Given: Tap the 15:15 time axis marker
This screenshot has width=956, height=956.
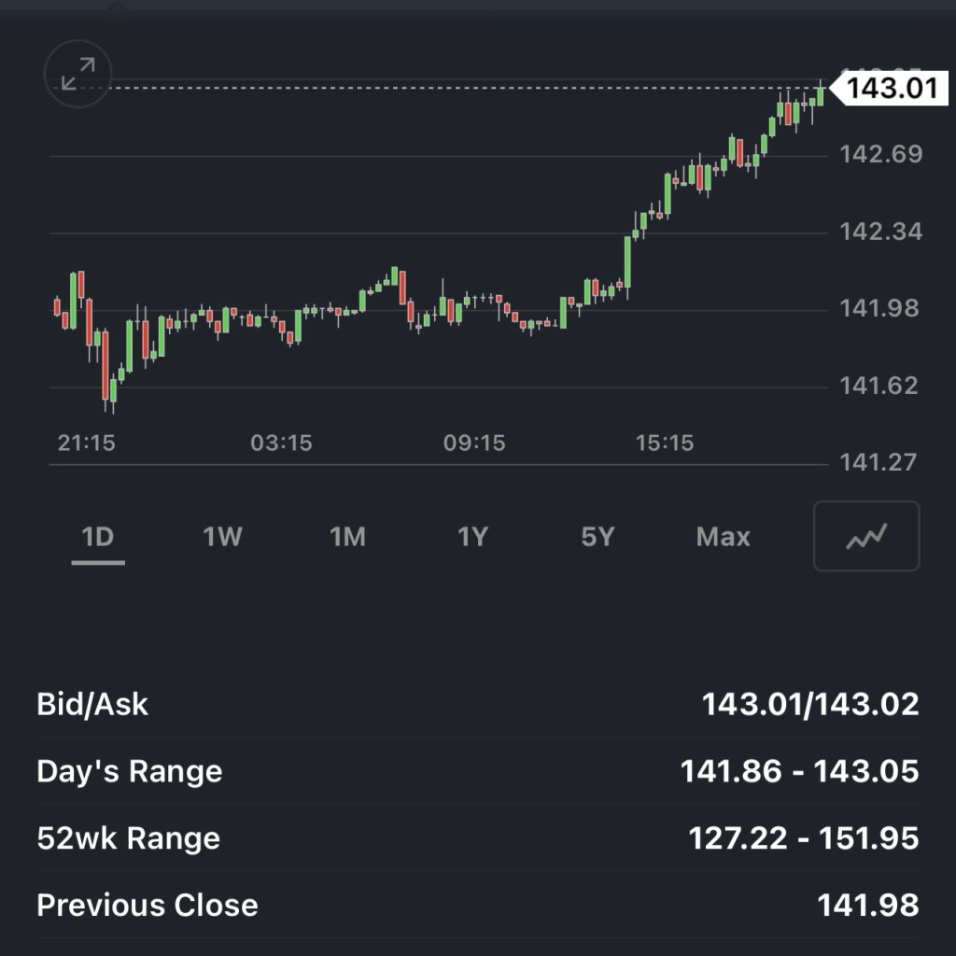Looking at the screenshot, I should pos(665,443).
